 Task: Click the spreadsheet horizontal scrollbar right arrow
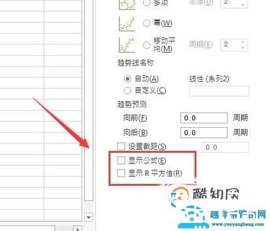click(x=78, y=229)
